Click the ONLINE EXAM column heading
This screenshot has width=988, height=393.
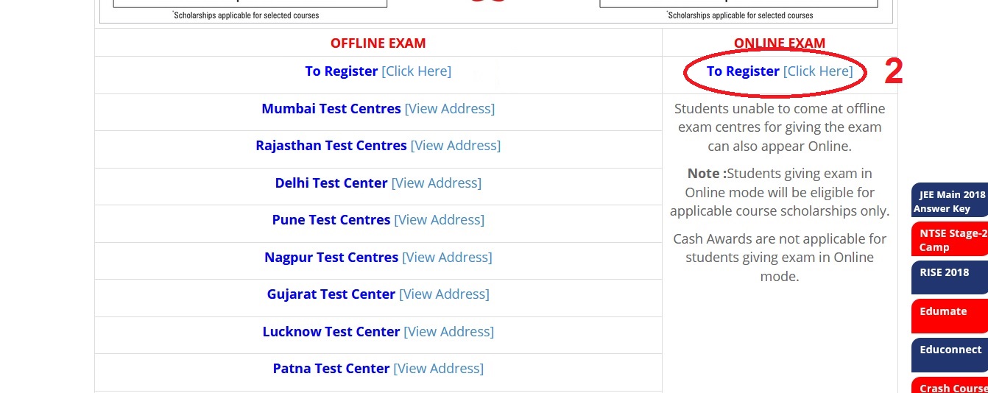[779, 43]
